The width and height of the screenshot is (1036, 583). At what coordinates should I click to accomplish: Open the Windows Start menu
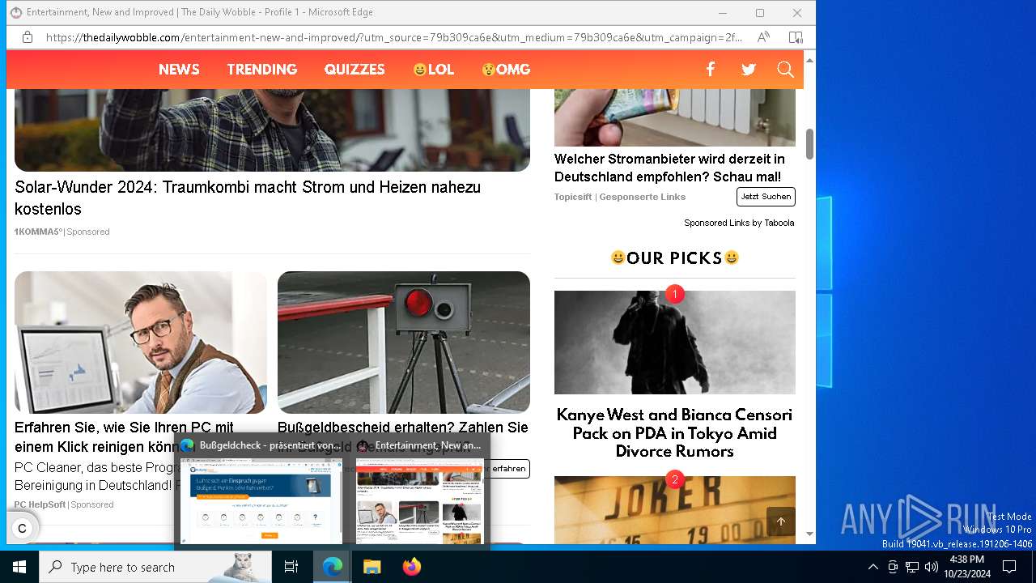pos(19,567)
